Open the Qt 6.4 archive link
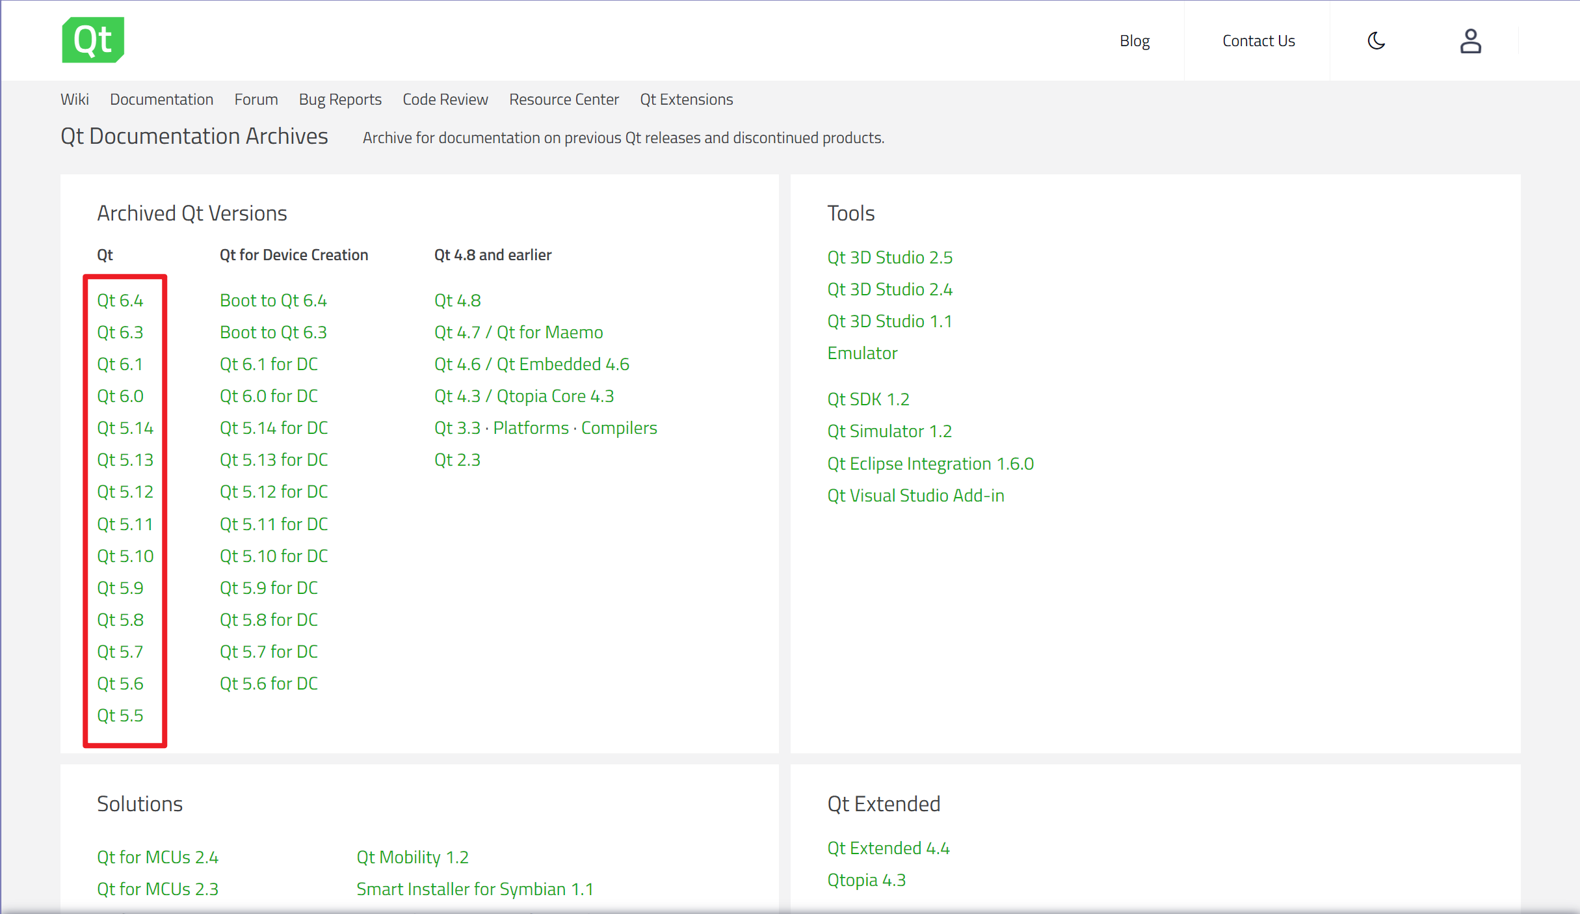This screenshot has width=1580, height=914. tap(120, 301)
